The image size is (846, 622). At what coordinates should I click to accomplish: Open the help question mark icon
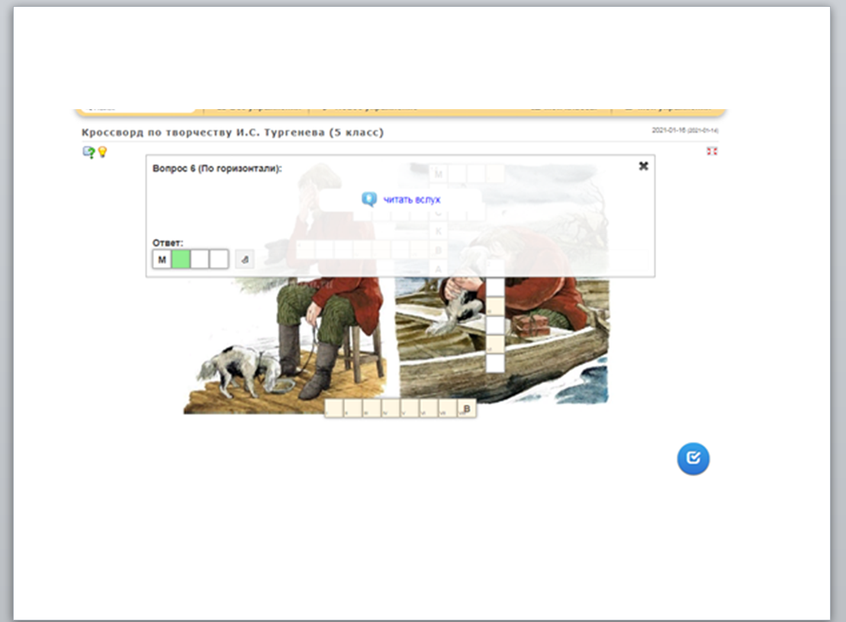tap(88, 152)
